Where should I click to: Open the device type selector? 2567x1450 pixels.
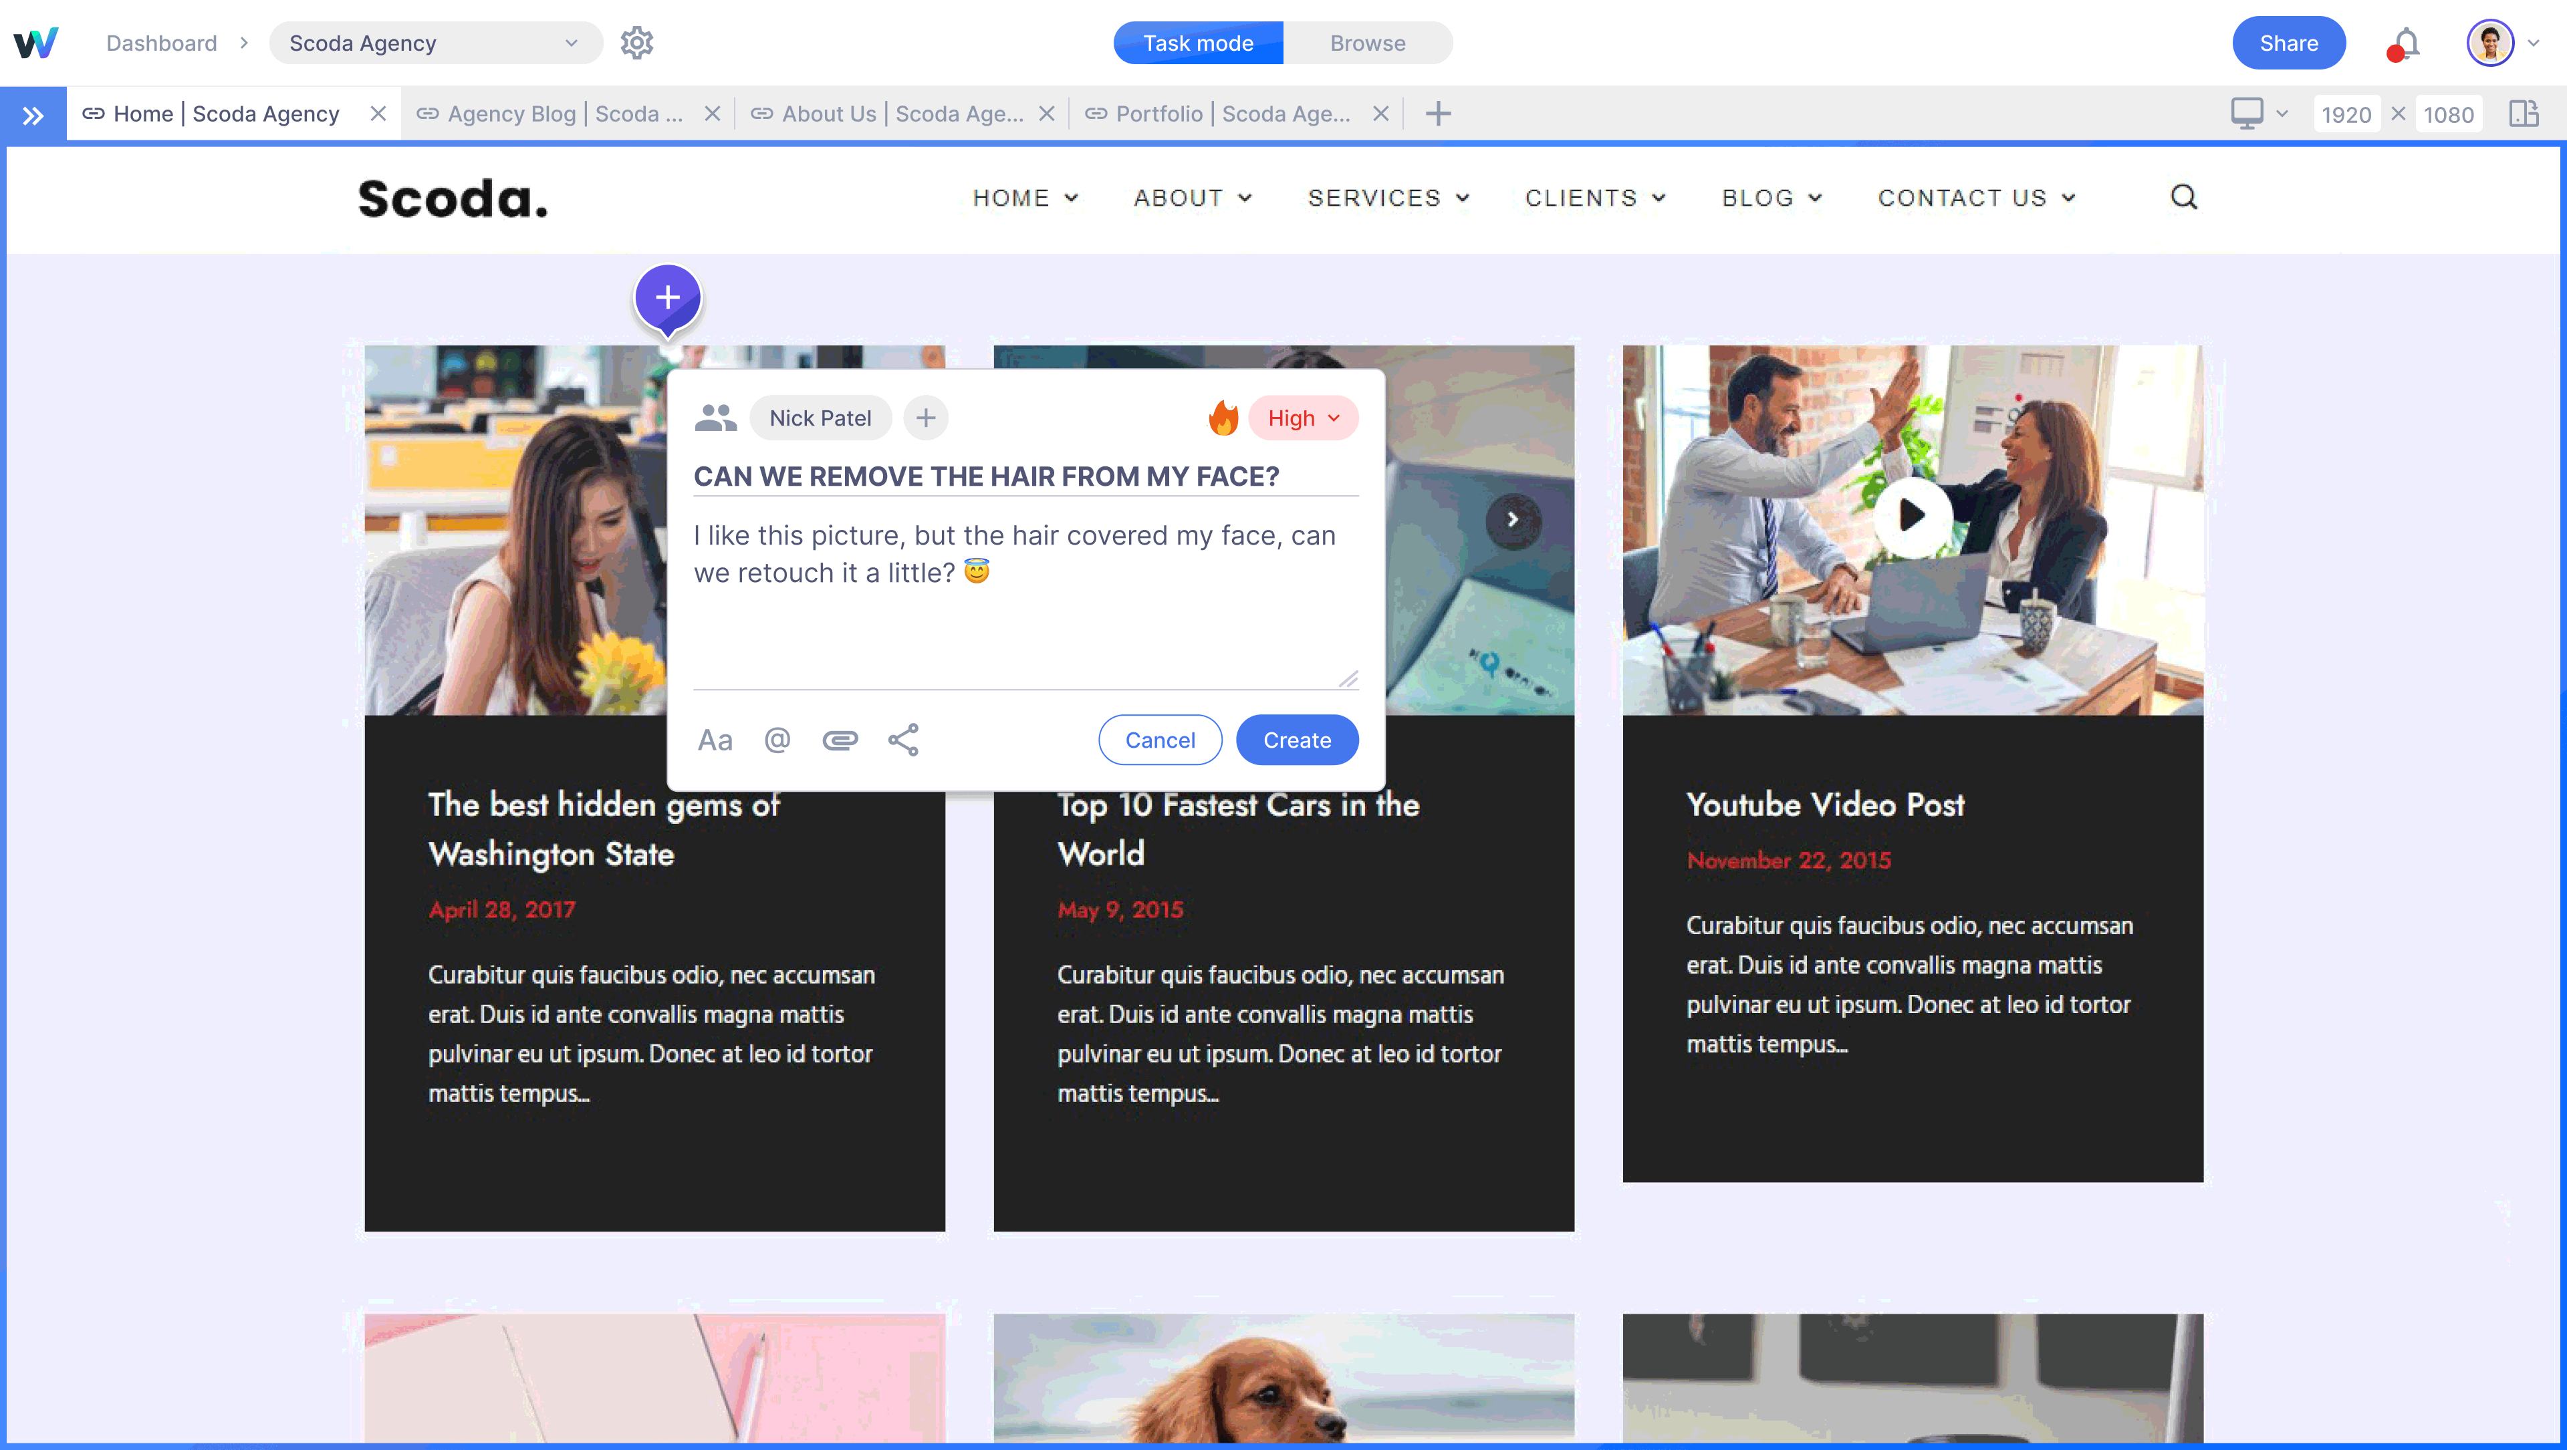(x=2259, y=114)
